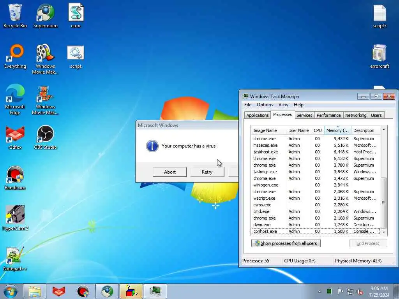Select the Microsoft Edge desktop shortcut
This screenshot has height=299, width=399.
(15, 99)
